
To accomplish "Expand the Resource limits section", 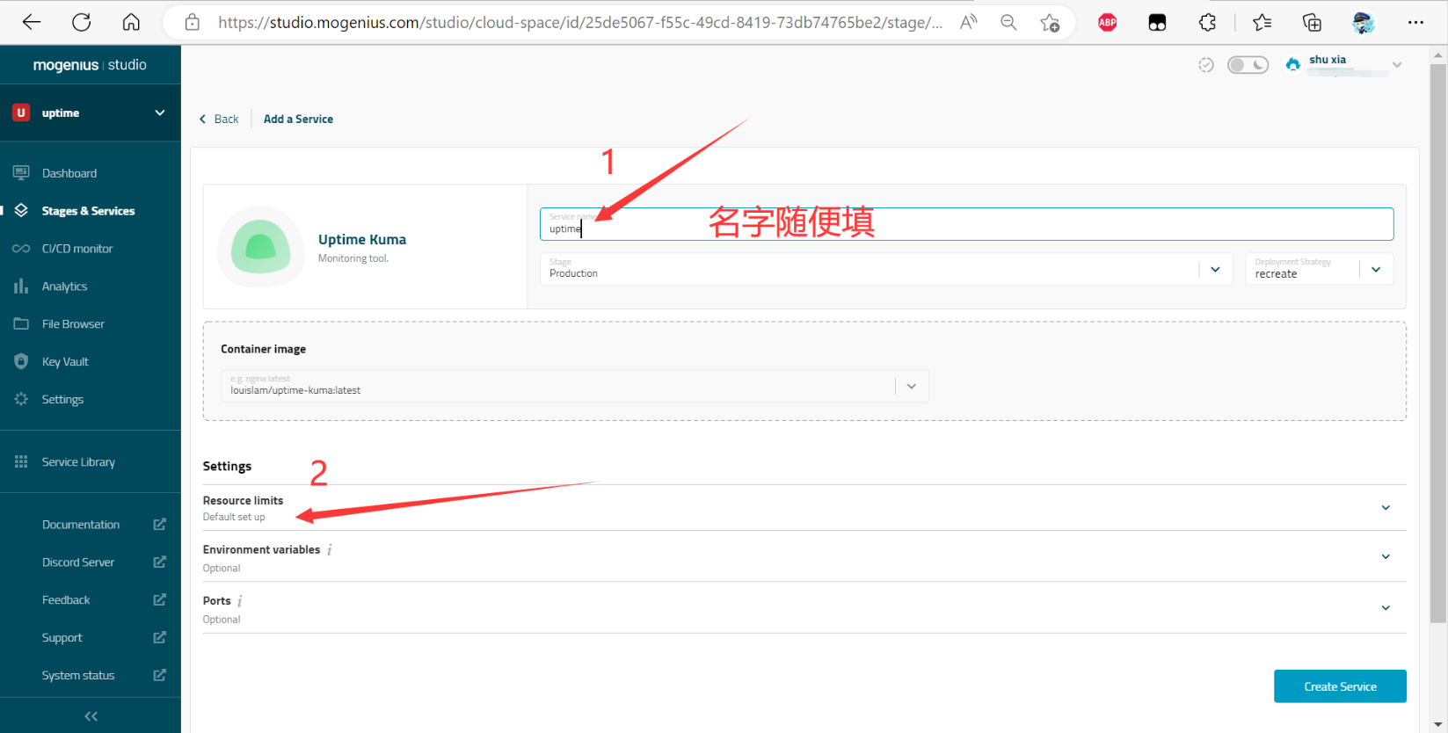I will (1386, 508).
